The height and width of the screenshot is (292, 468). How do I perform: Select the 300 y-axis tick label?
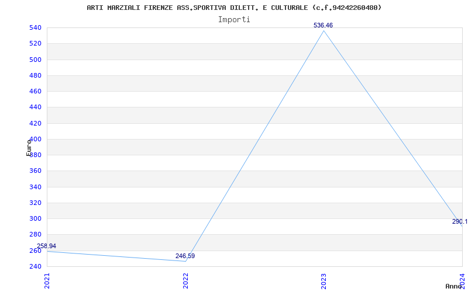click(x=35, y=218)
